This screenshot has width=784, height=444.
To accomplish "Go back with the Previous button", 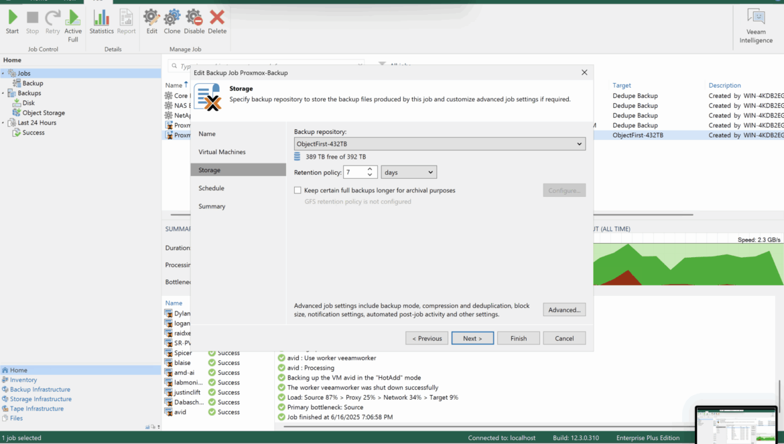I will [x=426, y=338].
